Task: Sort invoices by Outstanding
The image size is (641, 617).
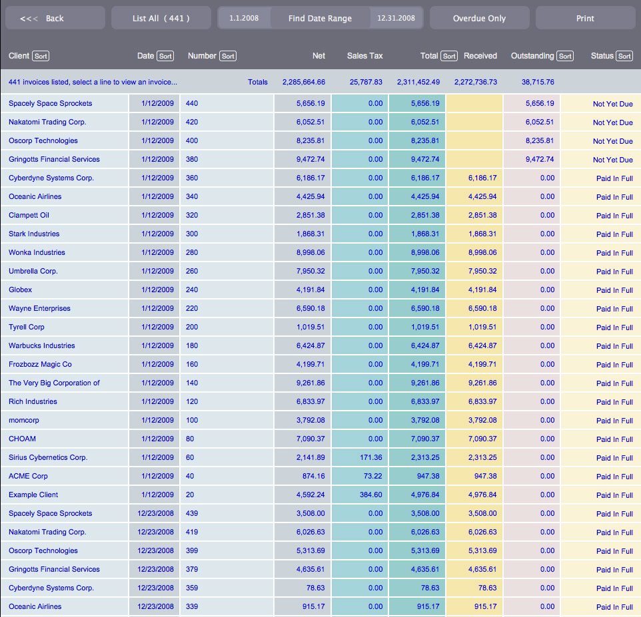Action: coord(565,56)
